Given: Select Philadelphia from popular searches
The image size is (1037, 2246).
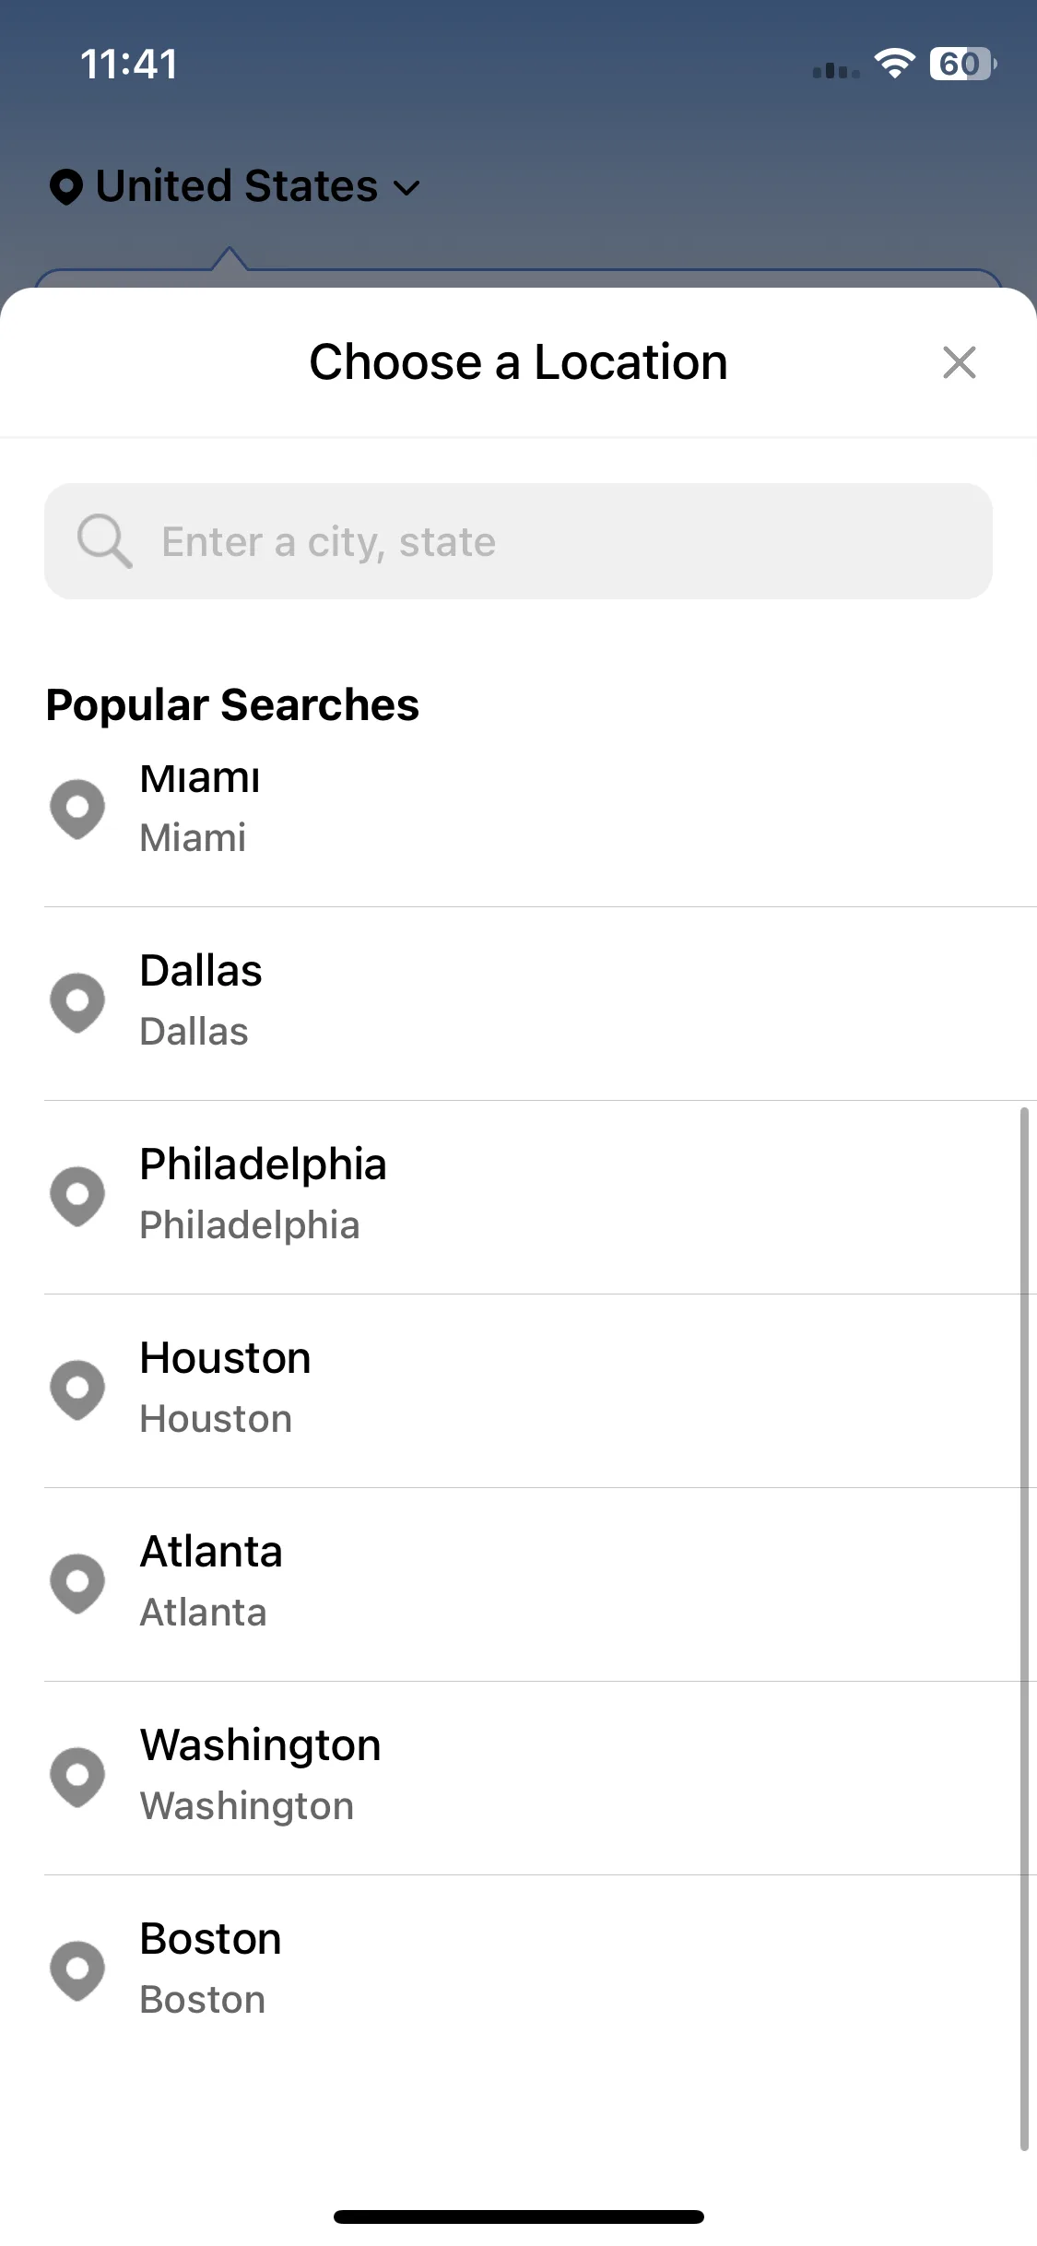Looking at the screenshot, I should [x=540, y=1196].
